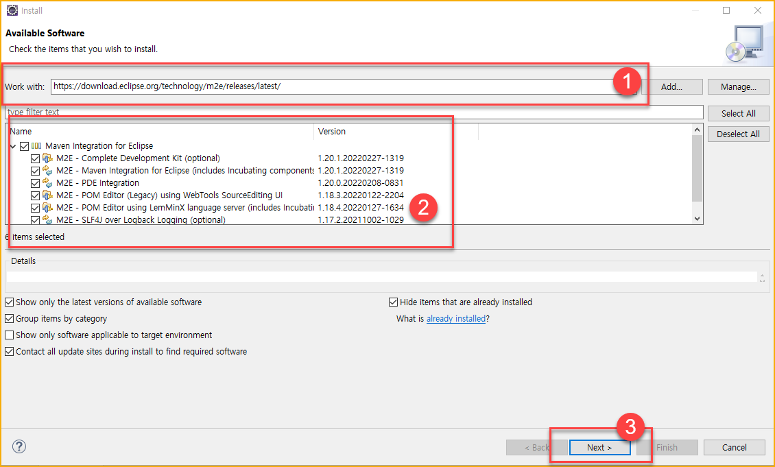Screen dimensions: 775x467
Task: Toggle Contact all update sites during install
Action: tap(10, 351)
